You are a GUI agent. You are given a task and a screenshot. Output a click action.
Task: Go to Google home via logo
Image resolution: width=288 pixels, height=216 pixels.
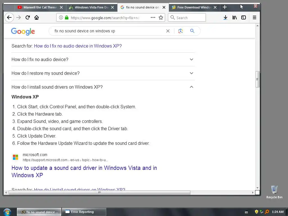click(23, 31)
